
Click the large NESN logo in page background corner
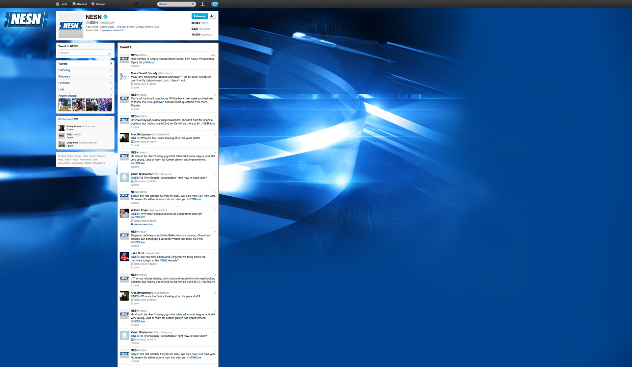26,19
